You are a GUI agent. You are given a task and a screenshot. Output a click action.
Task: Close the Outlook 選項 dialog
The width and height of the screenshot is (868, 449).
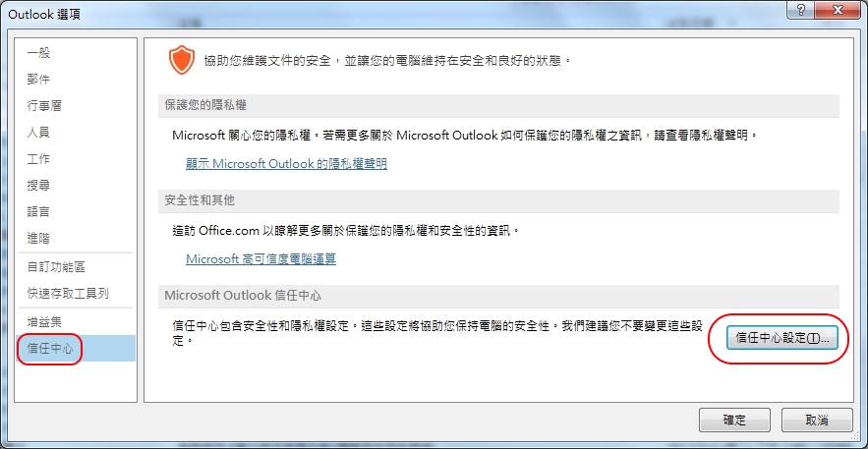tap(838, 10)
